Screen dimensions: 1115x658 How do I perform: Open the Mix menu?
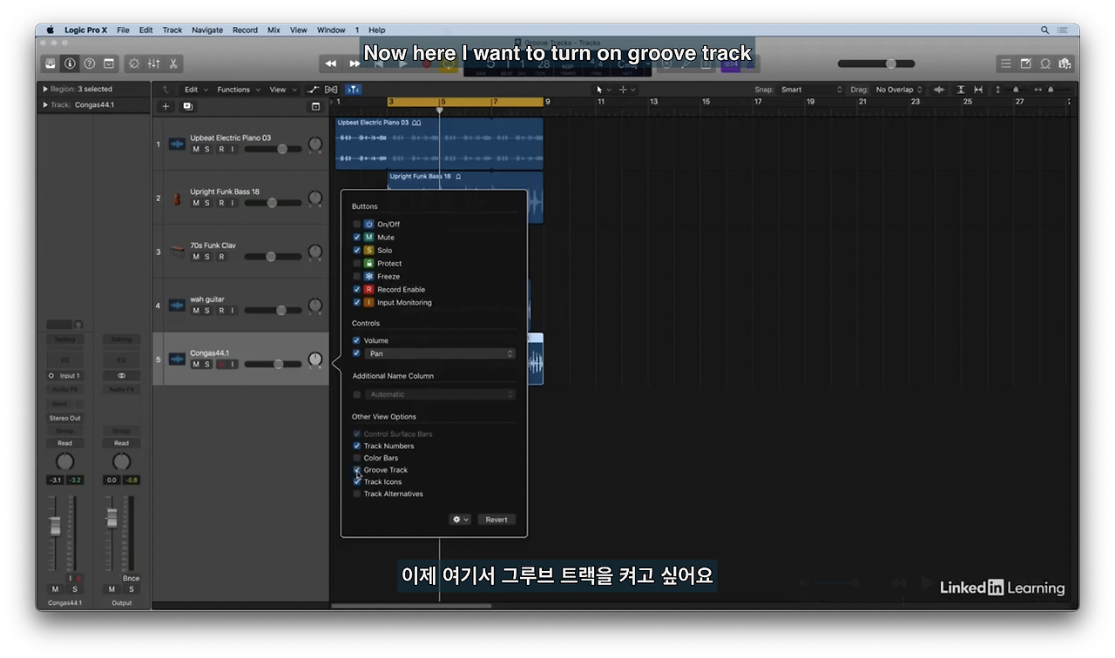[x=274, y=30]
